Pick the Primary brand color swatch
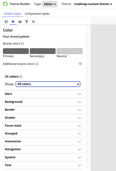This screenshot has height=171, width=116. (x=16, y=51)
